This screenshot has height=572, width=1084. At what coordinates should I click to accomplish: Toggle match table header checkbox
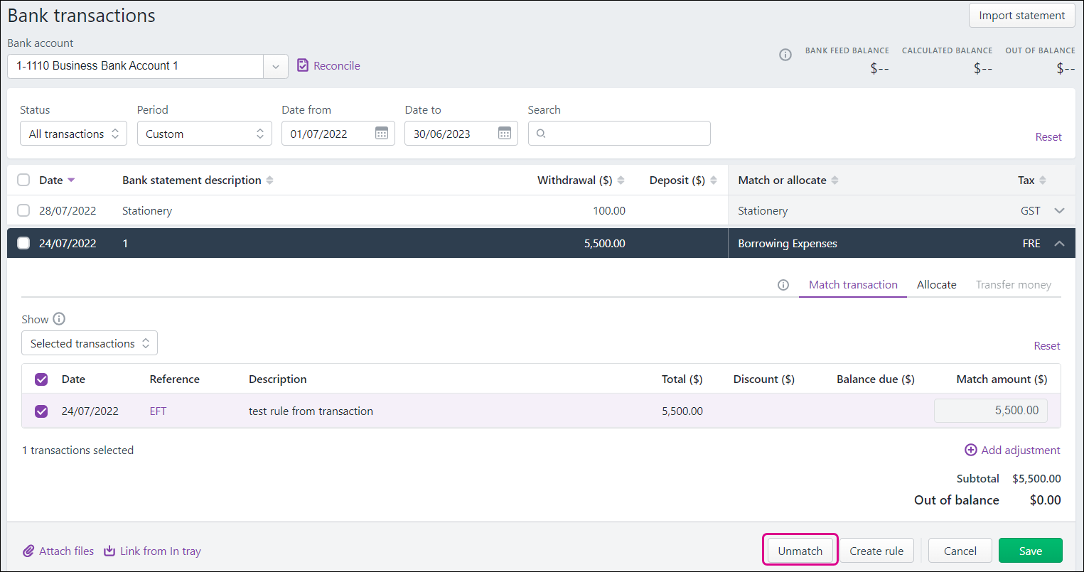(x=41, y=379)
